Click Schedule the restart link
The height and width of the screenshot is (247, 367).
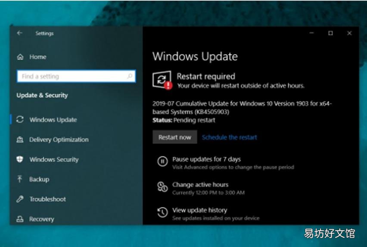point(229,137)
